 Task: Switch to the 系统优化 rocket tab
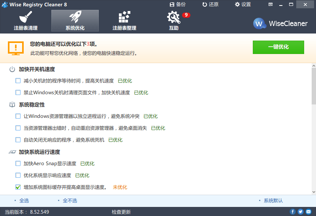pyautogui.click(x=75, y=21)
